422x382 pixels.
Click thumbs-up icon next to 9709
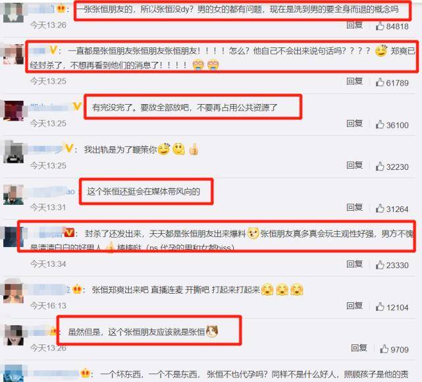(384, 349)
